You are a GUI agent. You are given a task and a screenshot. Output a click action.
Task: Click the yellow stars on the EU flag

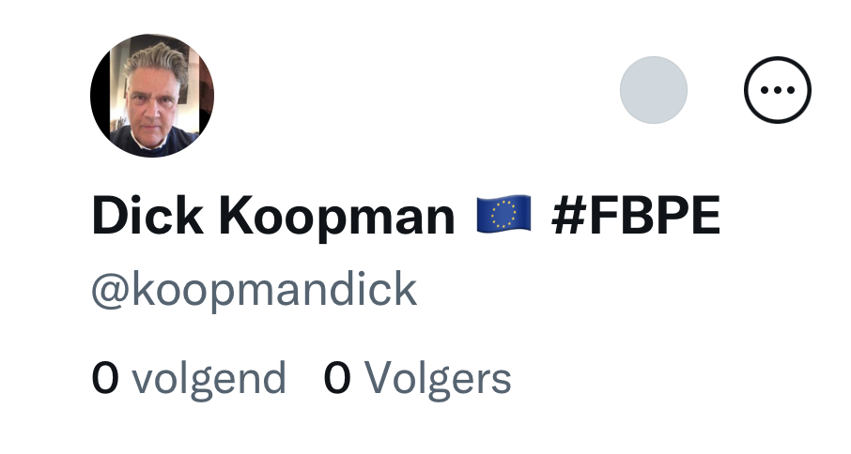pyautogui.click(x=503, y=215)
